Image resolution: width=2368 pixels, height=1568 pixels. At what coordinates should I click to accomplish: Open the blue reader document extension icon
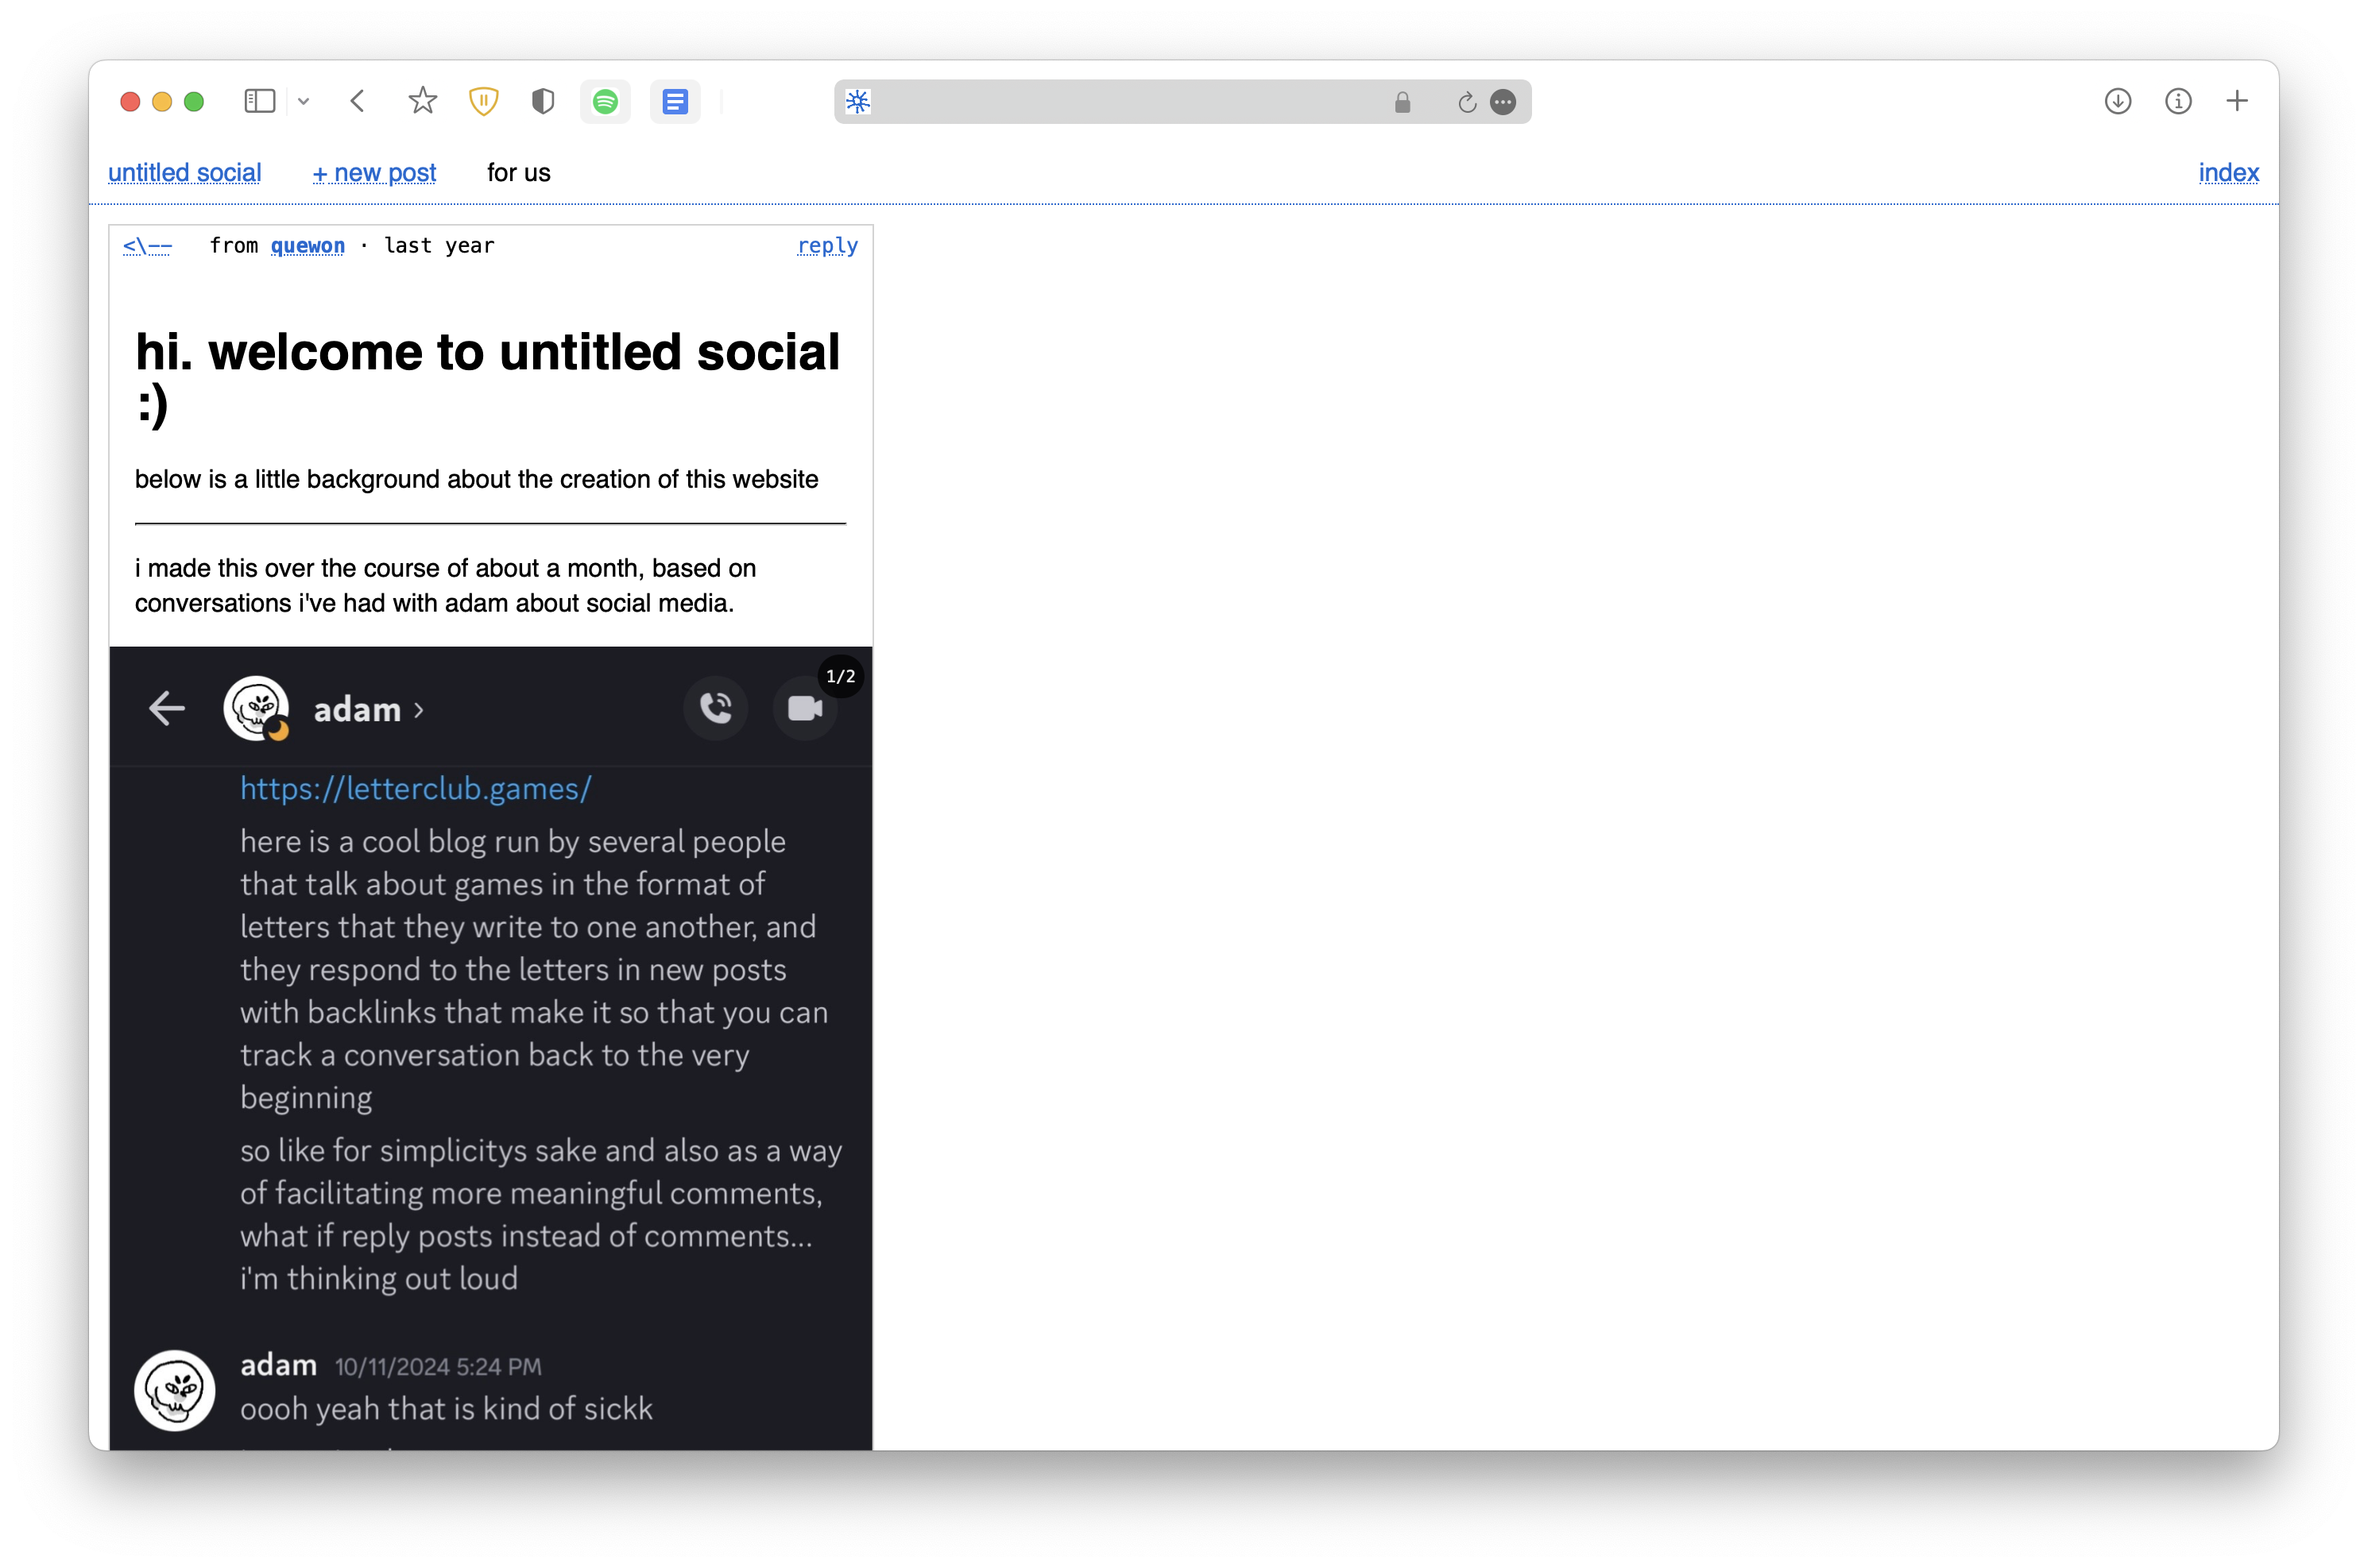tap(675, 101)
